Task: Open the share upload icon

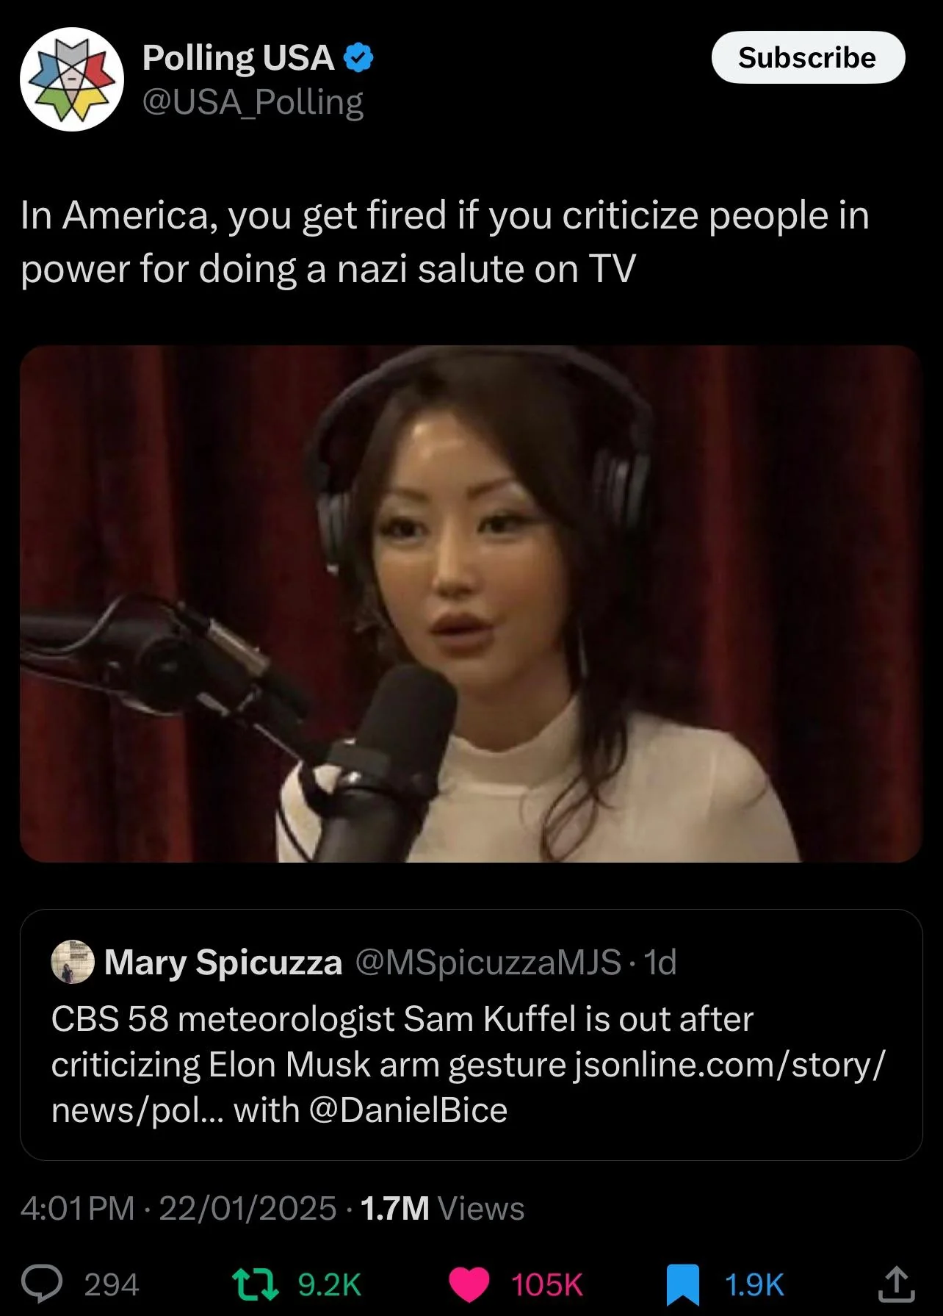Action: pos(897,1284)
